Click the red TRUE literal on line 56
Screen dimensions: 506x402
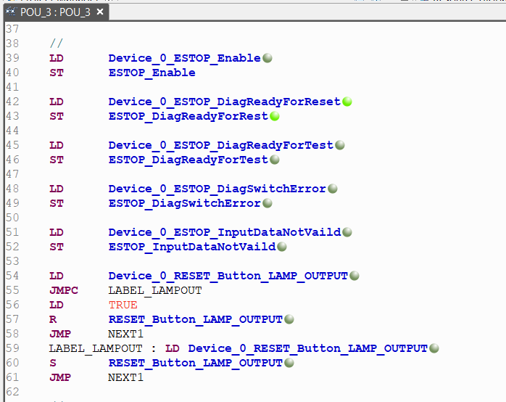click(x=123, y=305)
